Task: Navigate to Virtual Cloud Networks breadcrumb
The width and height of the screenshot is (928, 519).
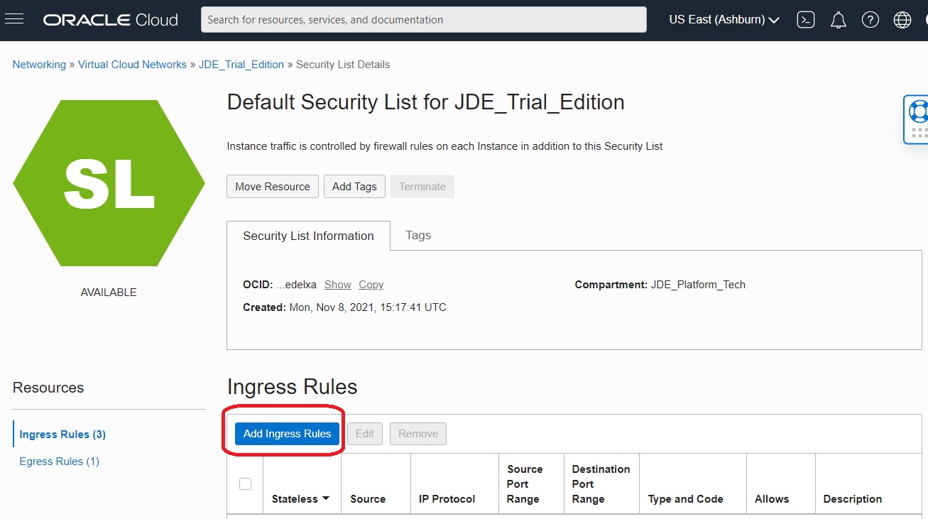Action: 132,64
